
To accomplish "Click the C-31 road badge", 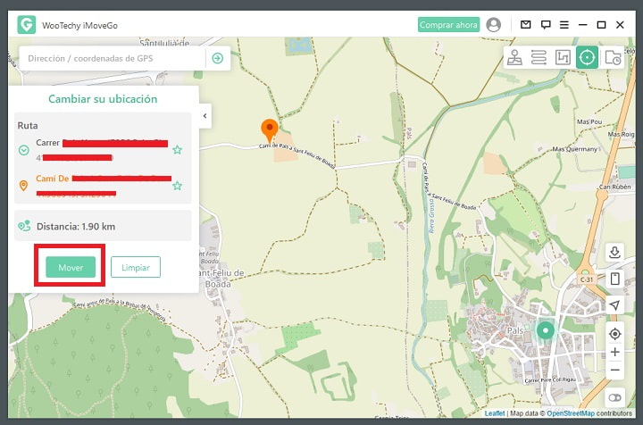I will 587,279.
